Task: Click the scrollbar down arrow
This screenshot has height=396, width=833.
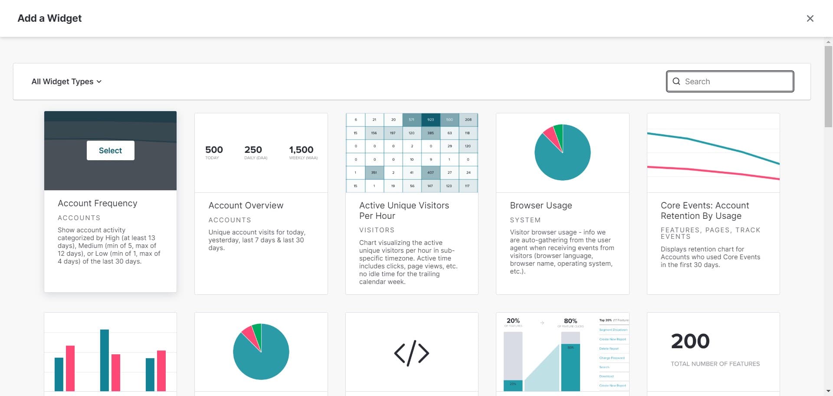Action: point(828,391)
